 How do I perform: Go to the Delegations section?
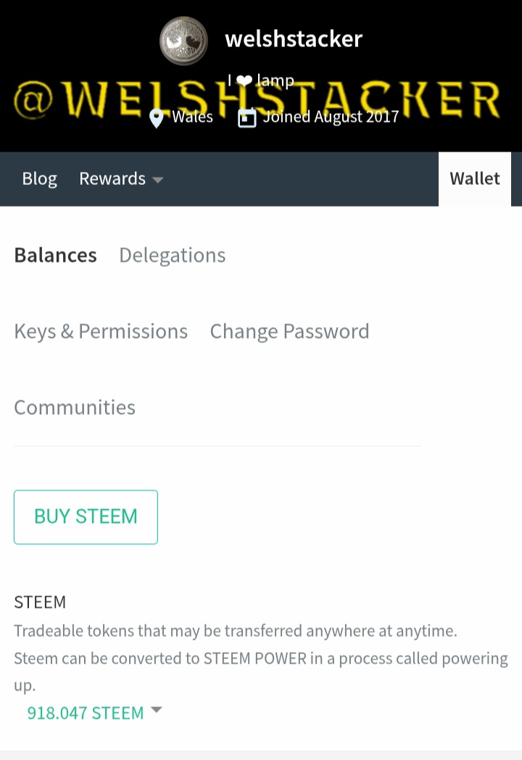click(172, 255)
